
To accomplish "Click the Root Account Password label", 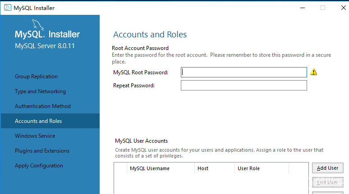I will pyautogui.click(x=140, y=48).
